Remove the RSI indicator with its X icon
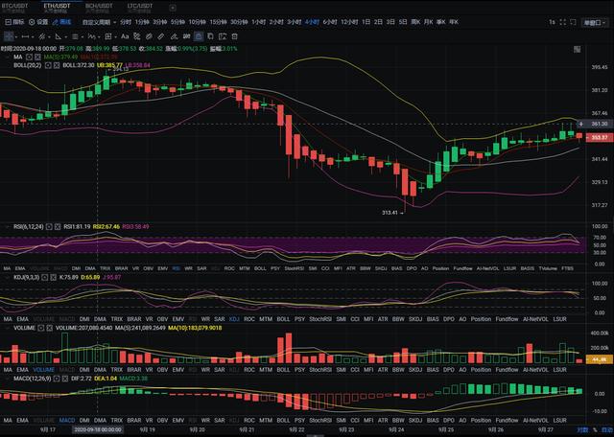614x437 pixels. pos(58,227)
